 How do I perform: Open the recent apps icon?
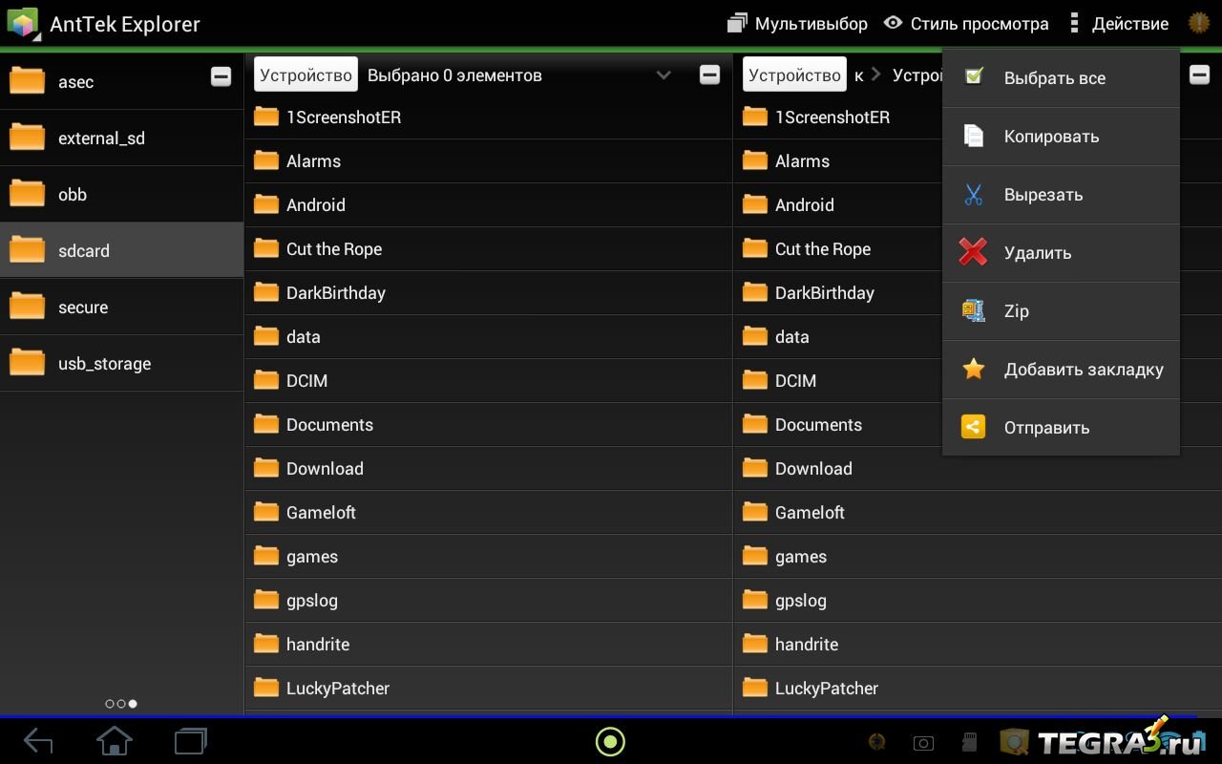click(191, 741)
